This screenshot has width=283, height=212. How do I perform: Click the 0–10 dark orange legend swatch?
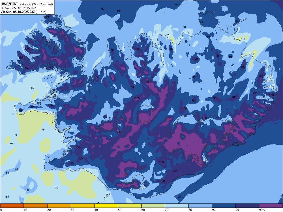(12, 206)
